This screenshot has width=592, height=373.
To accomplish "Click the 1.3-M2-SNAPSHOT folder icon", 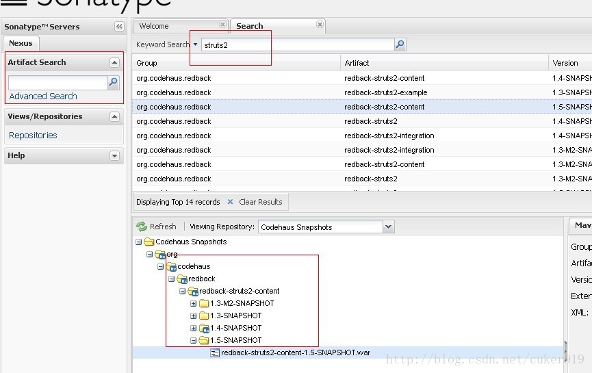I will pyautogui.click(x=204, y=303).
